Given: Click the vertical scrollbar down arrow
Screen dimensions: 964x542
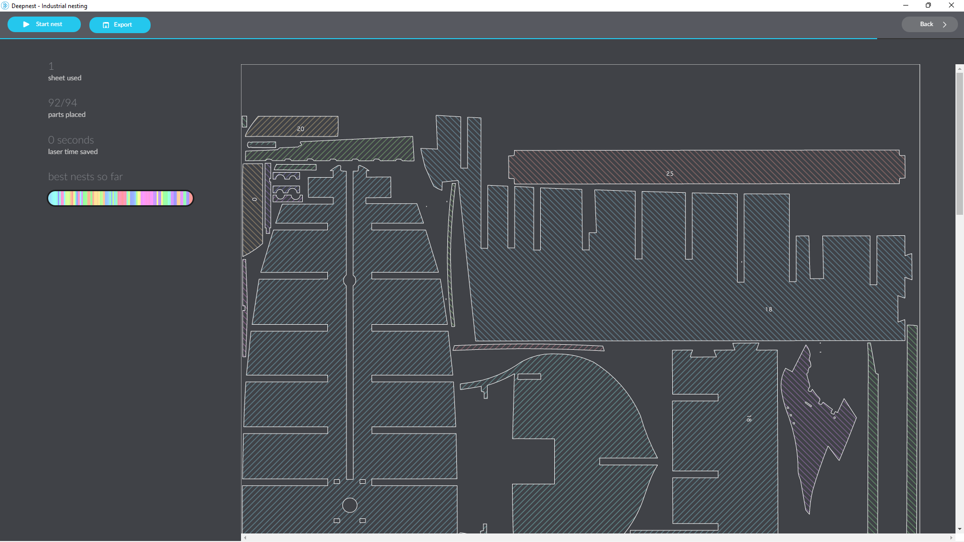Looking at the screenshot, I should 959,529.
